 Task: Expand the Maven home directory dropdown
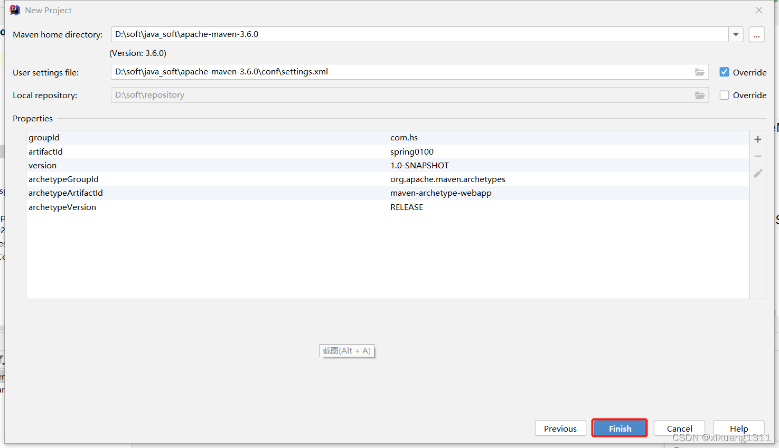[x=736, y=34]
